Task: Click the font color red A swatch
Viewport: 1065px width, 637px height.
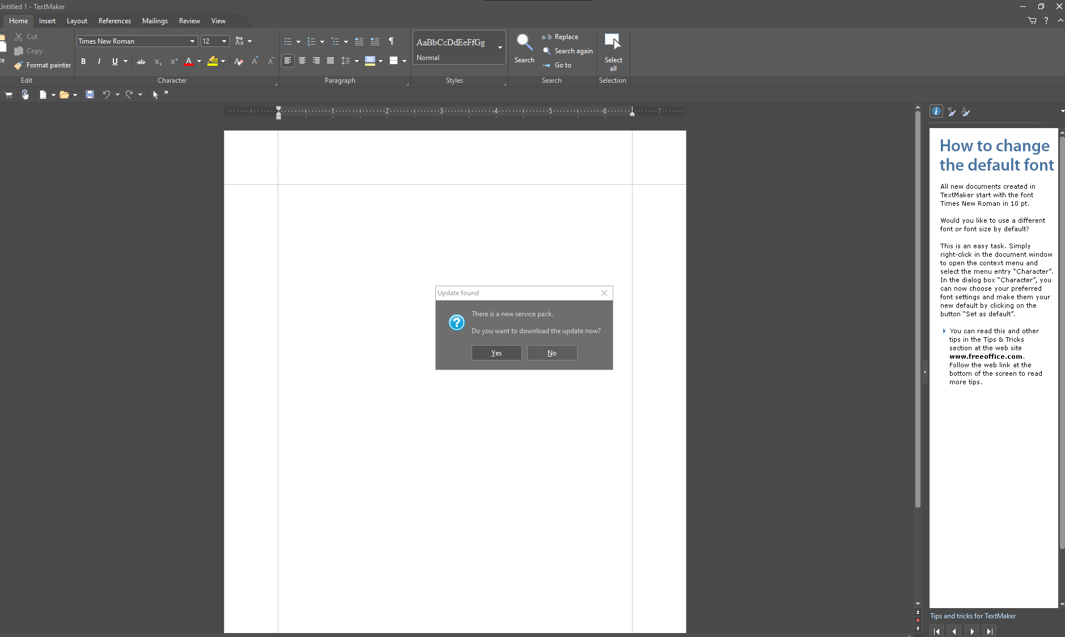Action: point(189,61)
